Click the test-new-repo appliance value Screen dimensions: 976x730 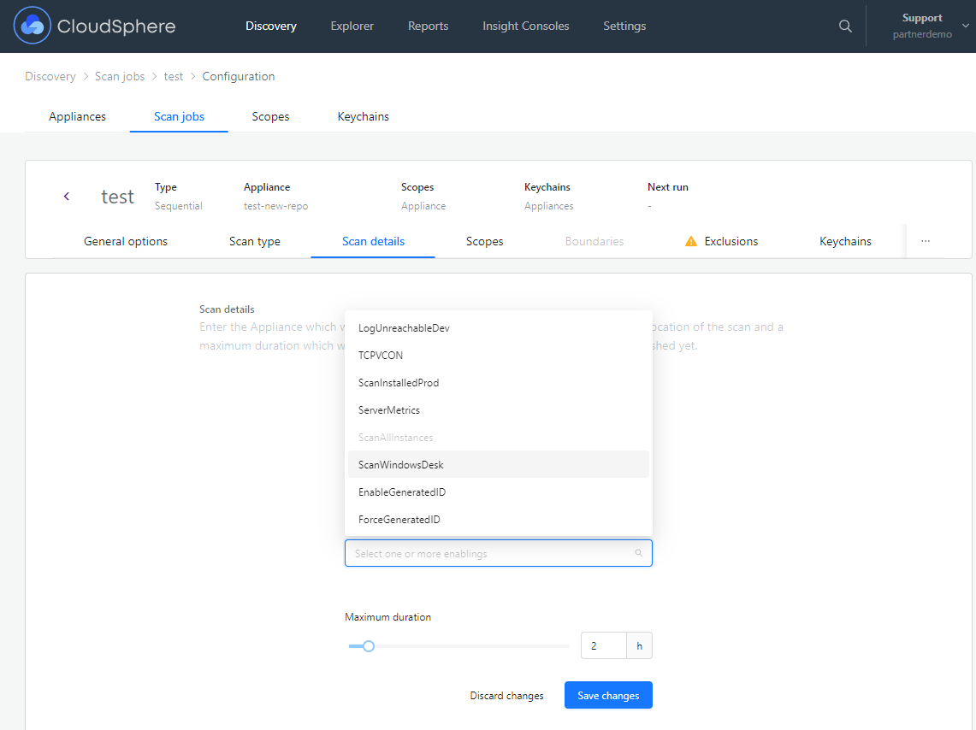click(275, 206)
